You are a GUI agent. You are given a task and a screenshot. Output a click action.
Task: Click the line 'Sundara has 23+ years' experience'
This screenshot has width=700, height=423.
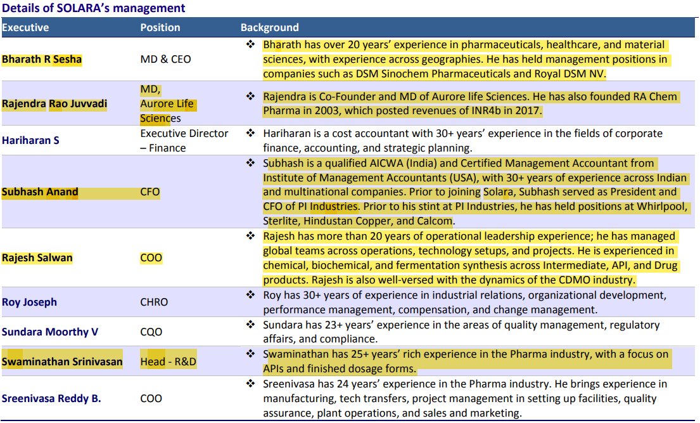click(461, 325)
